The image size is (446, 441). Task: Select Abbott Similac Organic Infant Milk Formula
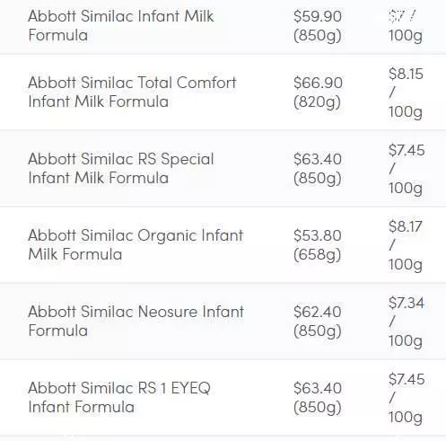(136, 244)
